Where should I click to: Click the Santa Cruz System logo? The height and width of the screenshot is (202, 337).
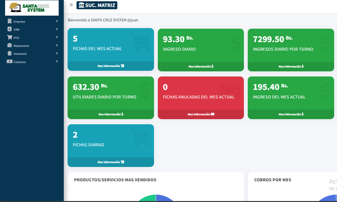coord(32,8)
